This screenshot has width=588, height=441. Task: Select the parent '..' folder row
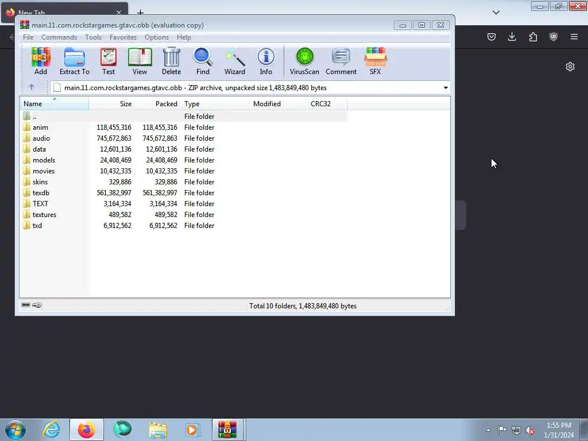184,116
